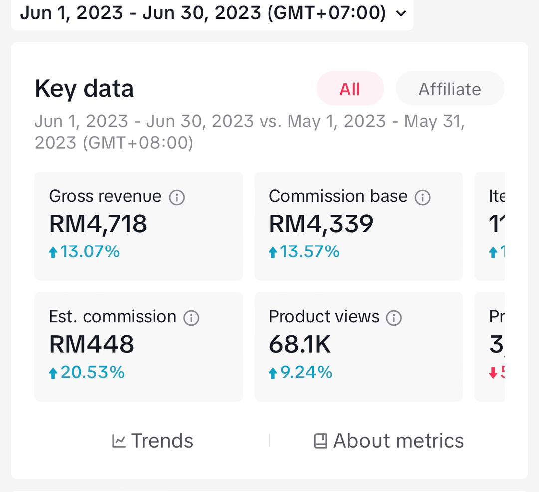Viewport: 539px width, 492px height.
Task: Click the About metrics book icon
Action: [320, 441]
